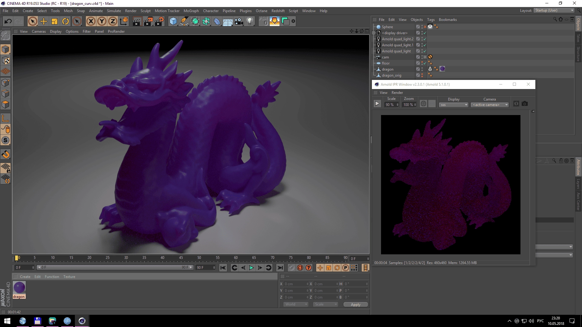The width and height of the screenshot is (582, 327).
Task: Toggle Enable Snap icon
Action: [x=5, y=140]
